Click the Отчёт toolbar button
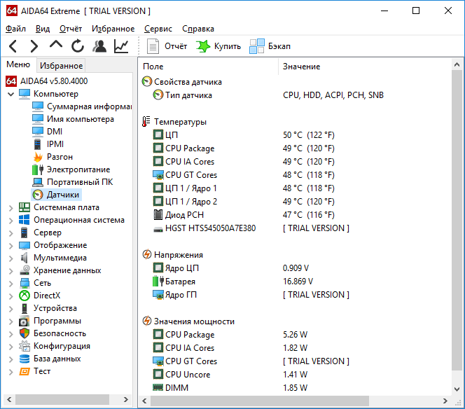The height and width of the screenshot is (409, 465). point(167,46)
